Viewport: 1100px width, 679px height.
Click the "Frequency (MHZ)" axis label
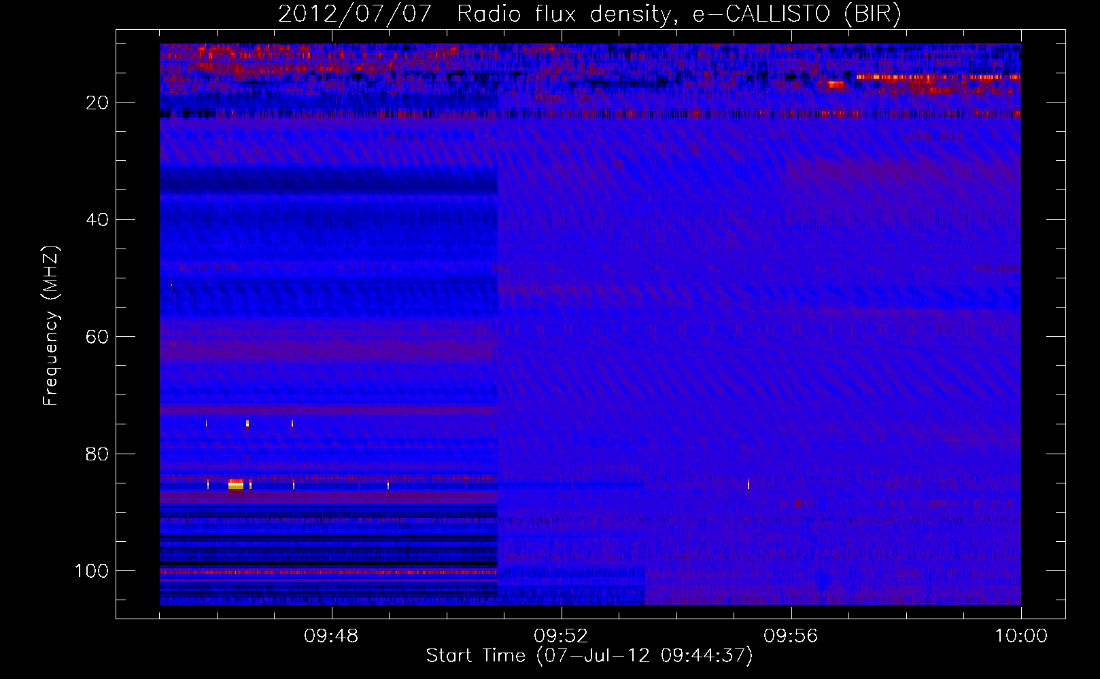[51, 326]
